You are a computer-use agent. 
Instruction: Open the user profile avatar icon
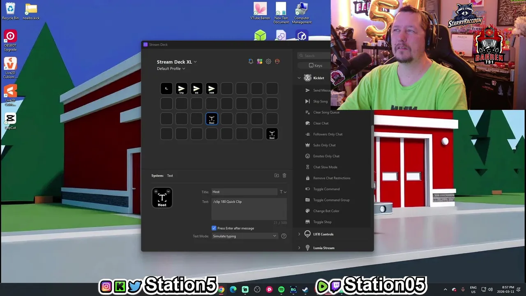click(x=277, y=61)
